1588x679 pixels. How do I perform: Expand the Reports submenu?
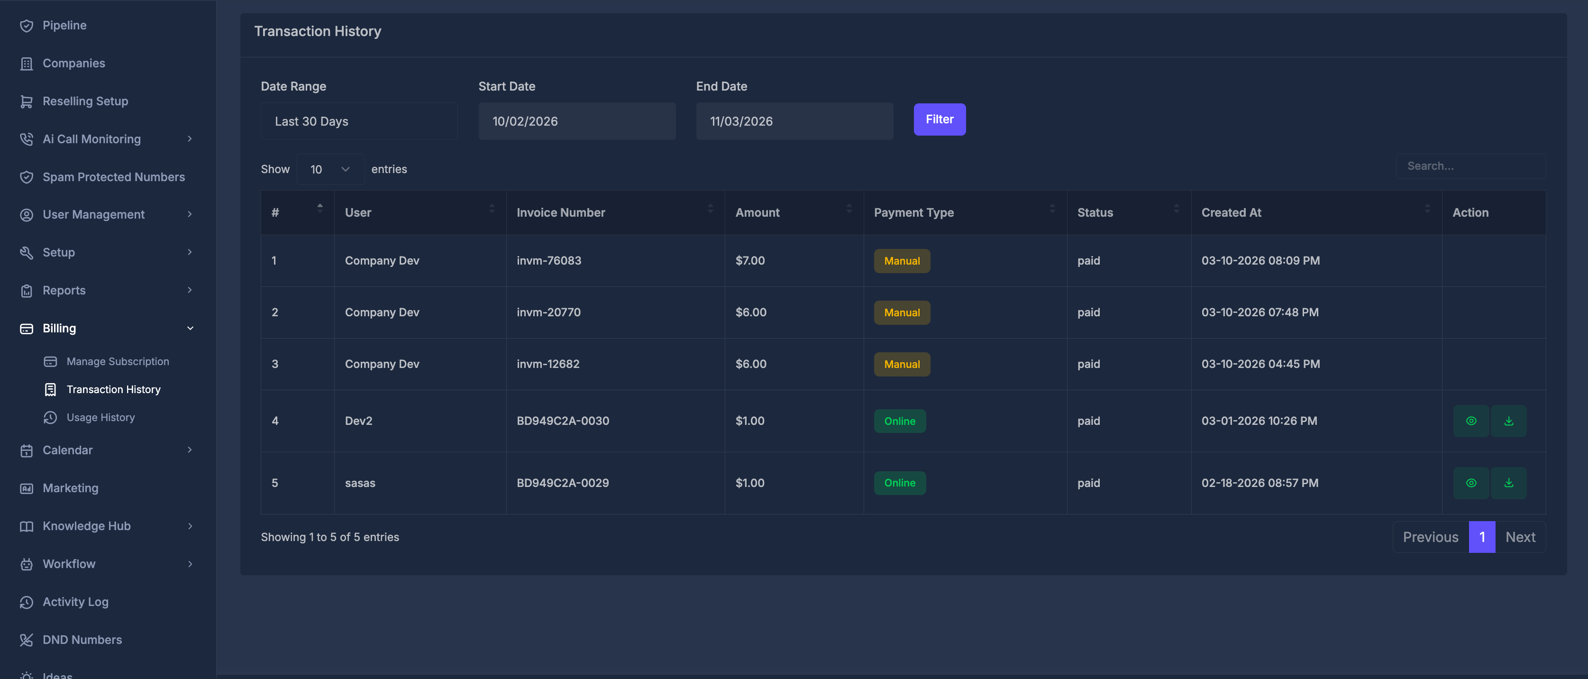190,290
